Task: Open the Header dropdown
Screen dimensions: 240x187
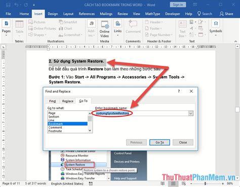Action: [154, 22]
